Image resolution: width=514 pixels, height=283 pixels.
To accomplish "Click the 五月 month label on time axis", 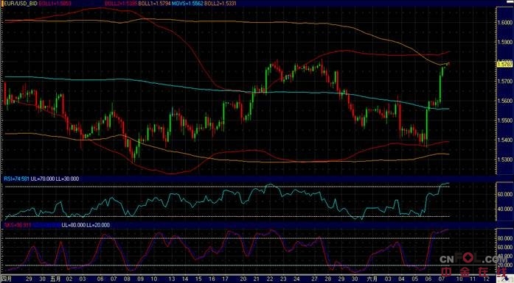I will (55, 279).
